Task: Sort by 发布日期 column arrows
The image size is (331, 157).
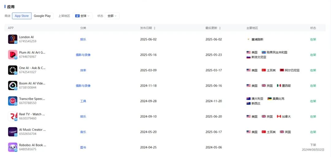Action: click(x=154, y=28)
